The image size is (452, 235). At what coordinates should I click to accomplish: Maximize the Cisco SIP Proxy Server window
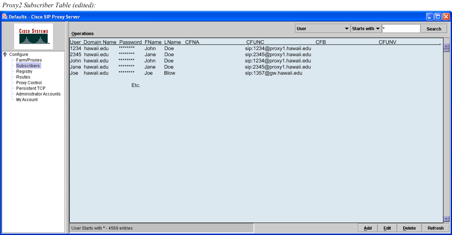click(438, 17)
